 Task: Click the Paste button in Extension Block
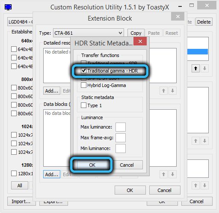pyautogui.click(x=154, y=33)
